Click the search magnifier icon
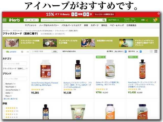 tap(104, 20)
